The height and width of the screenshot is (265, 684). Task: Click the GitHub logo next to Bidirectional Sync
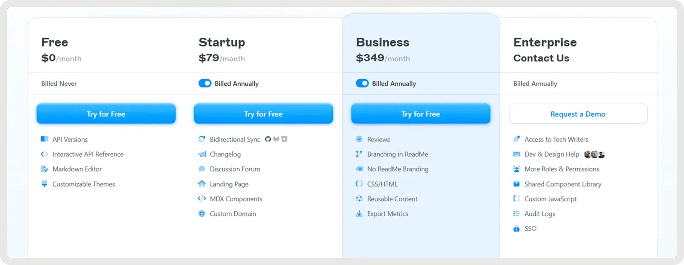[x=268, y=139]
